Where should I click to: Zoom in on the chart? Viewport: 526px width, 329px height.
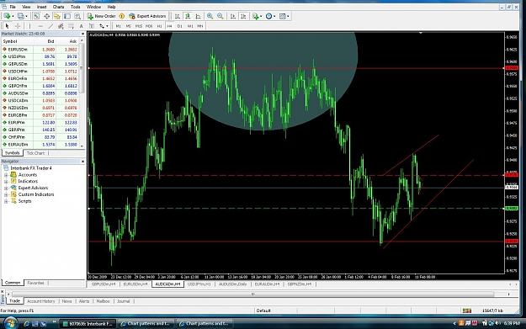210,16
